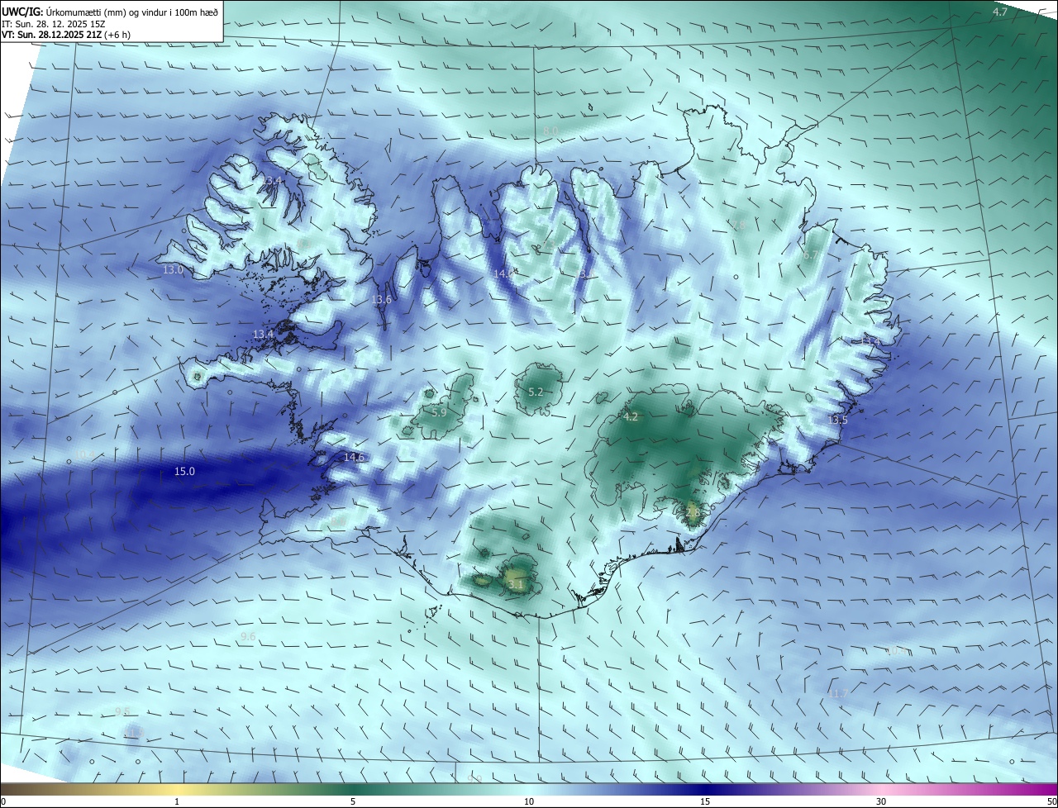The image size is (1058, 808).
Task: Click the 11.7 value label
Action: coord(837,694)
